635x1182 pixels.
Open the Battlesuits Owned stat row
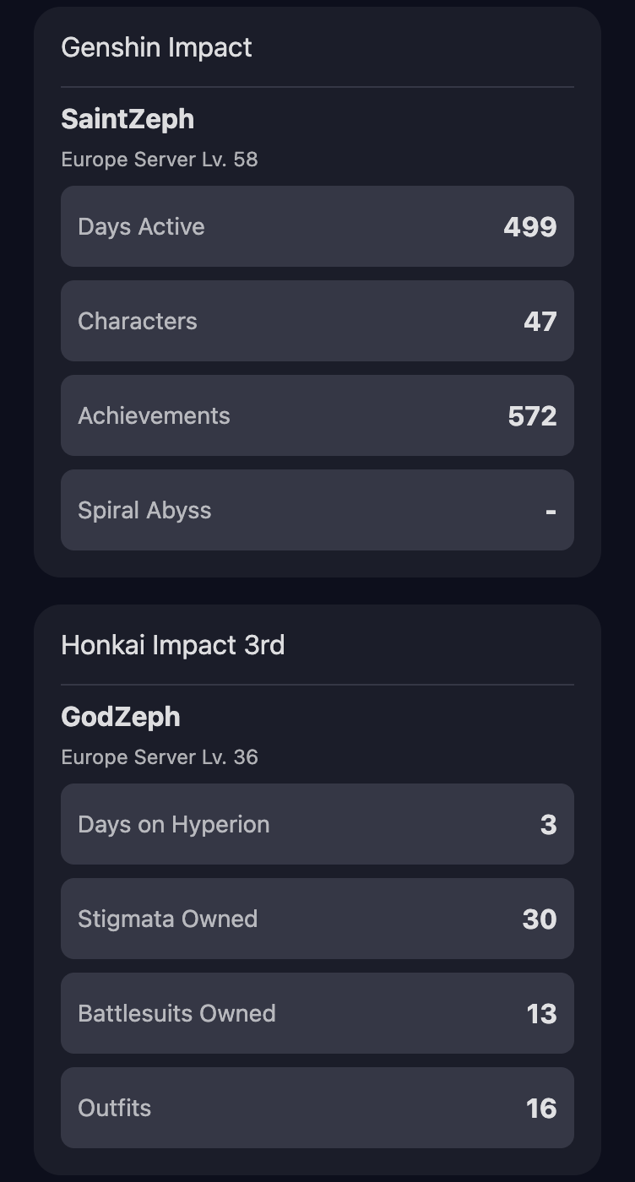click(x=317, y=1013)
